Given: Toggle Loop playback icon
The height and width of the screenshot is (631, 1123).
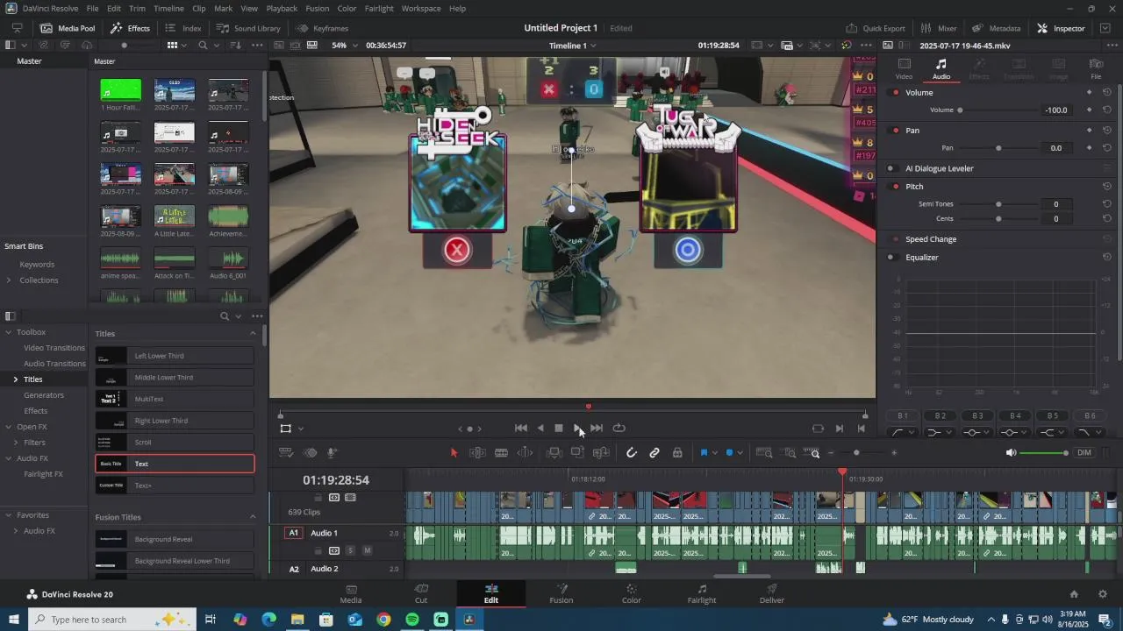Looking at the screenshot, I should click(x=619, y=429).
